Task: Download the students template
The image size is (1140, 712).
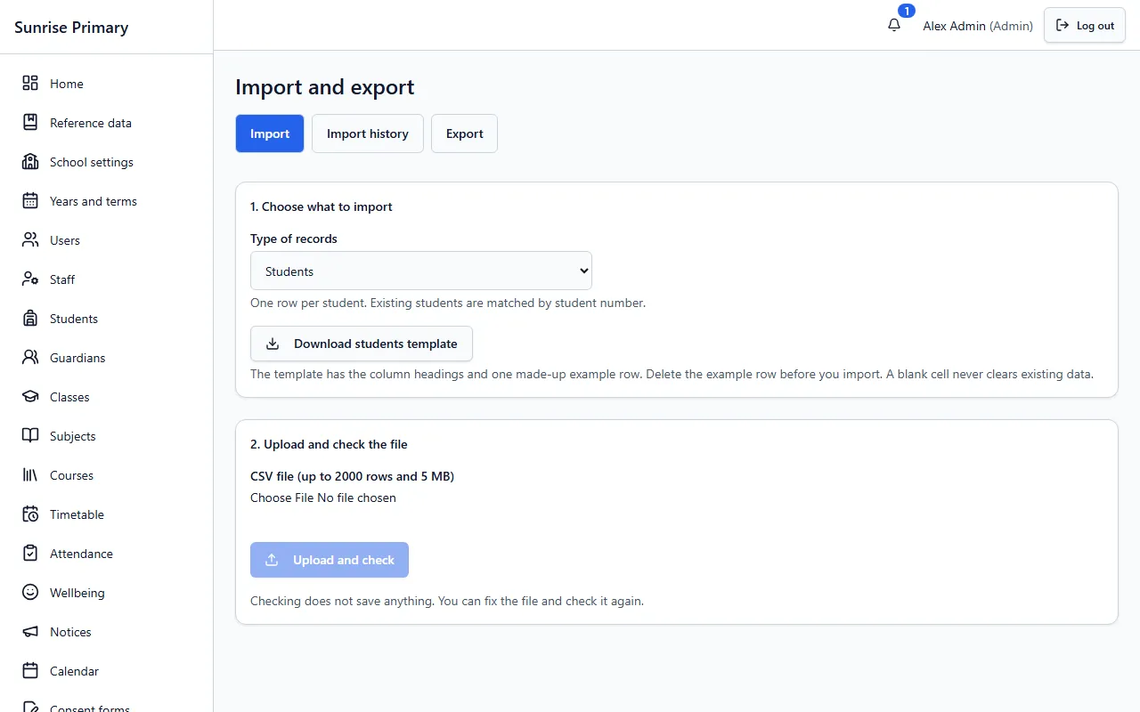Action: tap(362, 344)
